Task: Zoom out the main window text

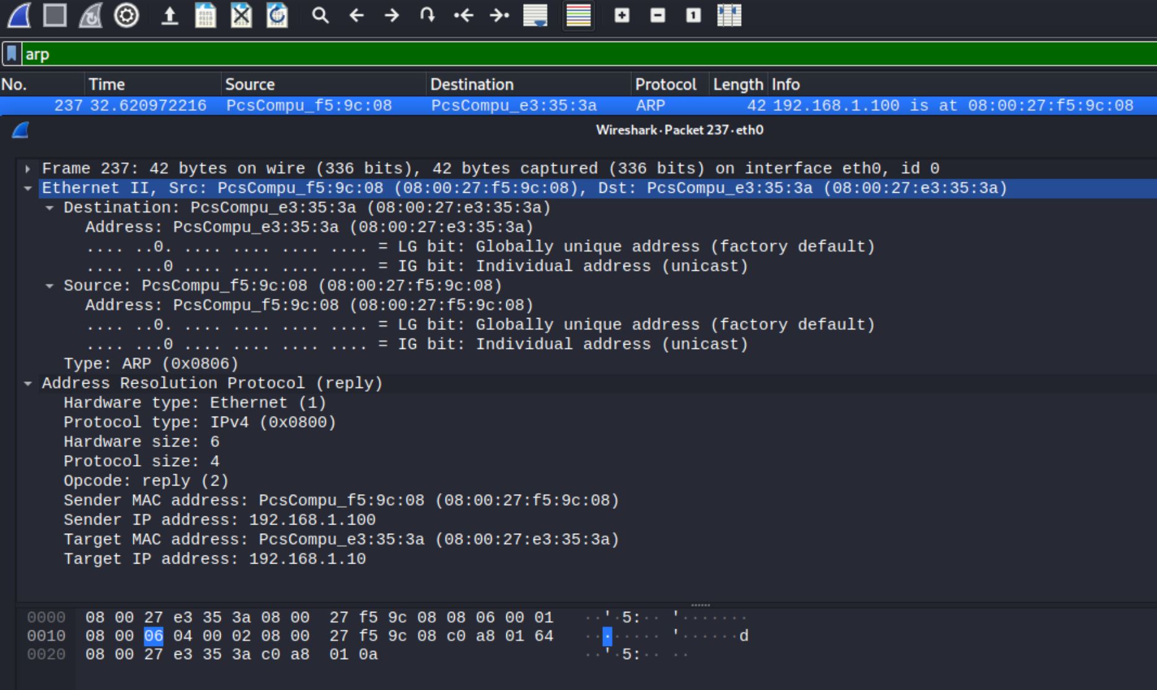Action: coord(658,15)
